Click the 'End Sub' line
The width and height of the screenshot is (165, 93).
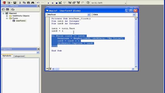pos(57,51)
